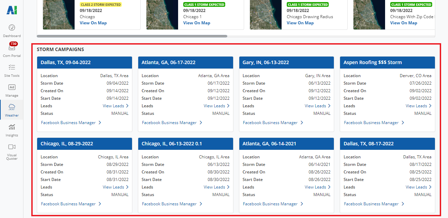
Task: Launch Visual Quoter camera icon
Action: click(12, 147)
